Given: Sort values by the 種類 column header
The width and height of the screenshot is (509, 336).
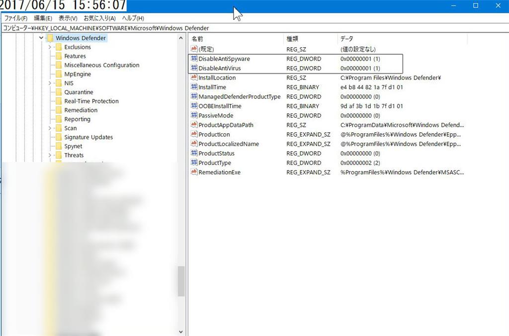Looking at the screenshot, I should (311, 39).
